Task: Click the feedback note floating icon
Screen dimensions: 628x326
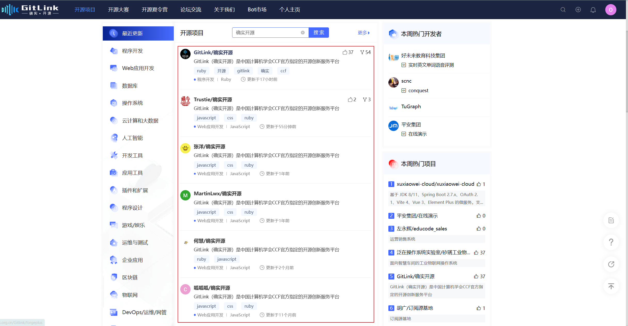Action: click(611, 220)
